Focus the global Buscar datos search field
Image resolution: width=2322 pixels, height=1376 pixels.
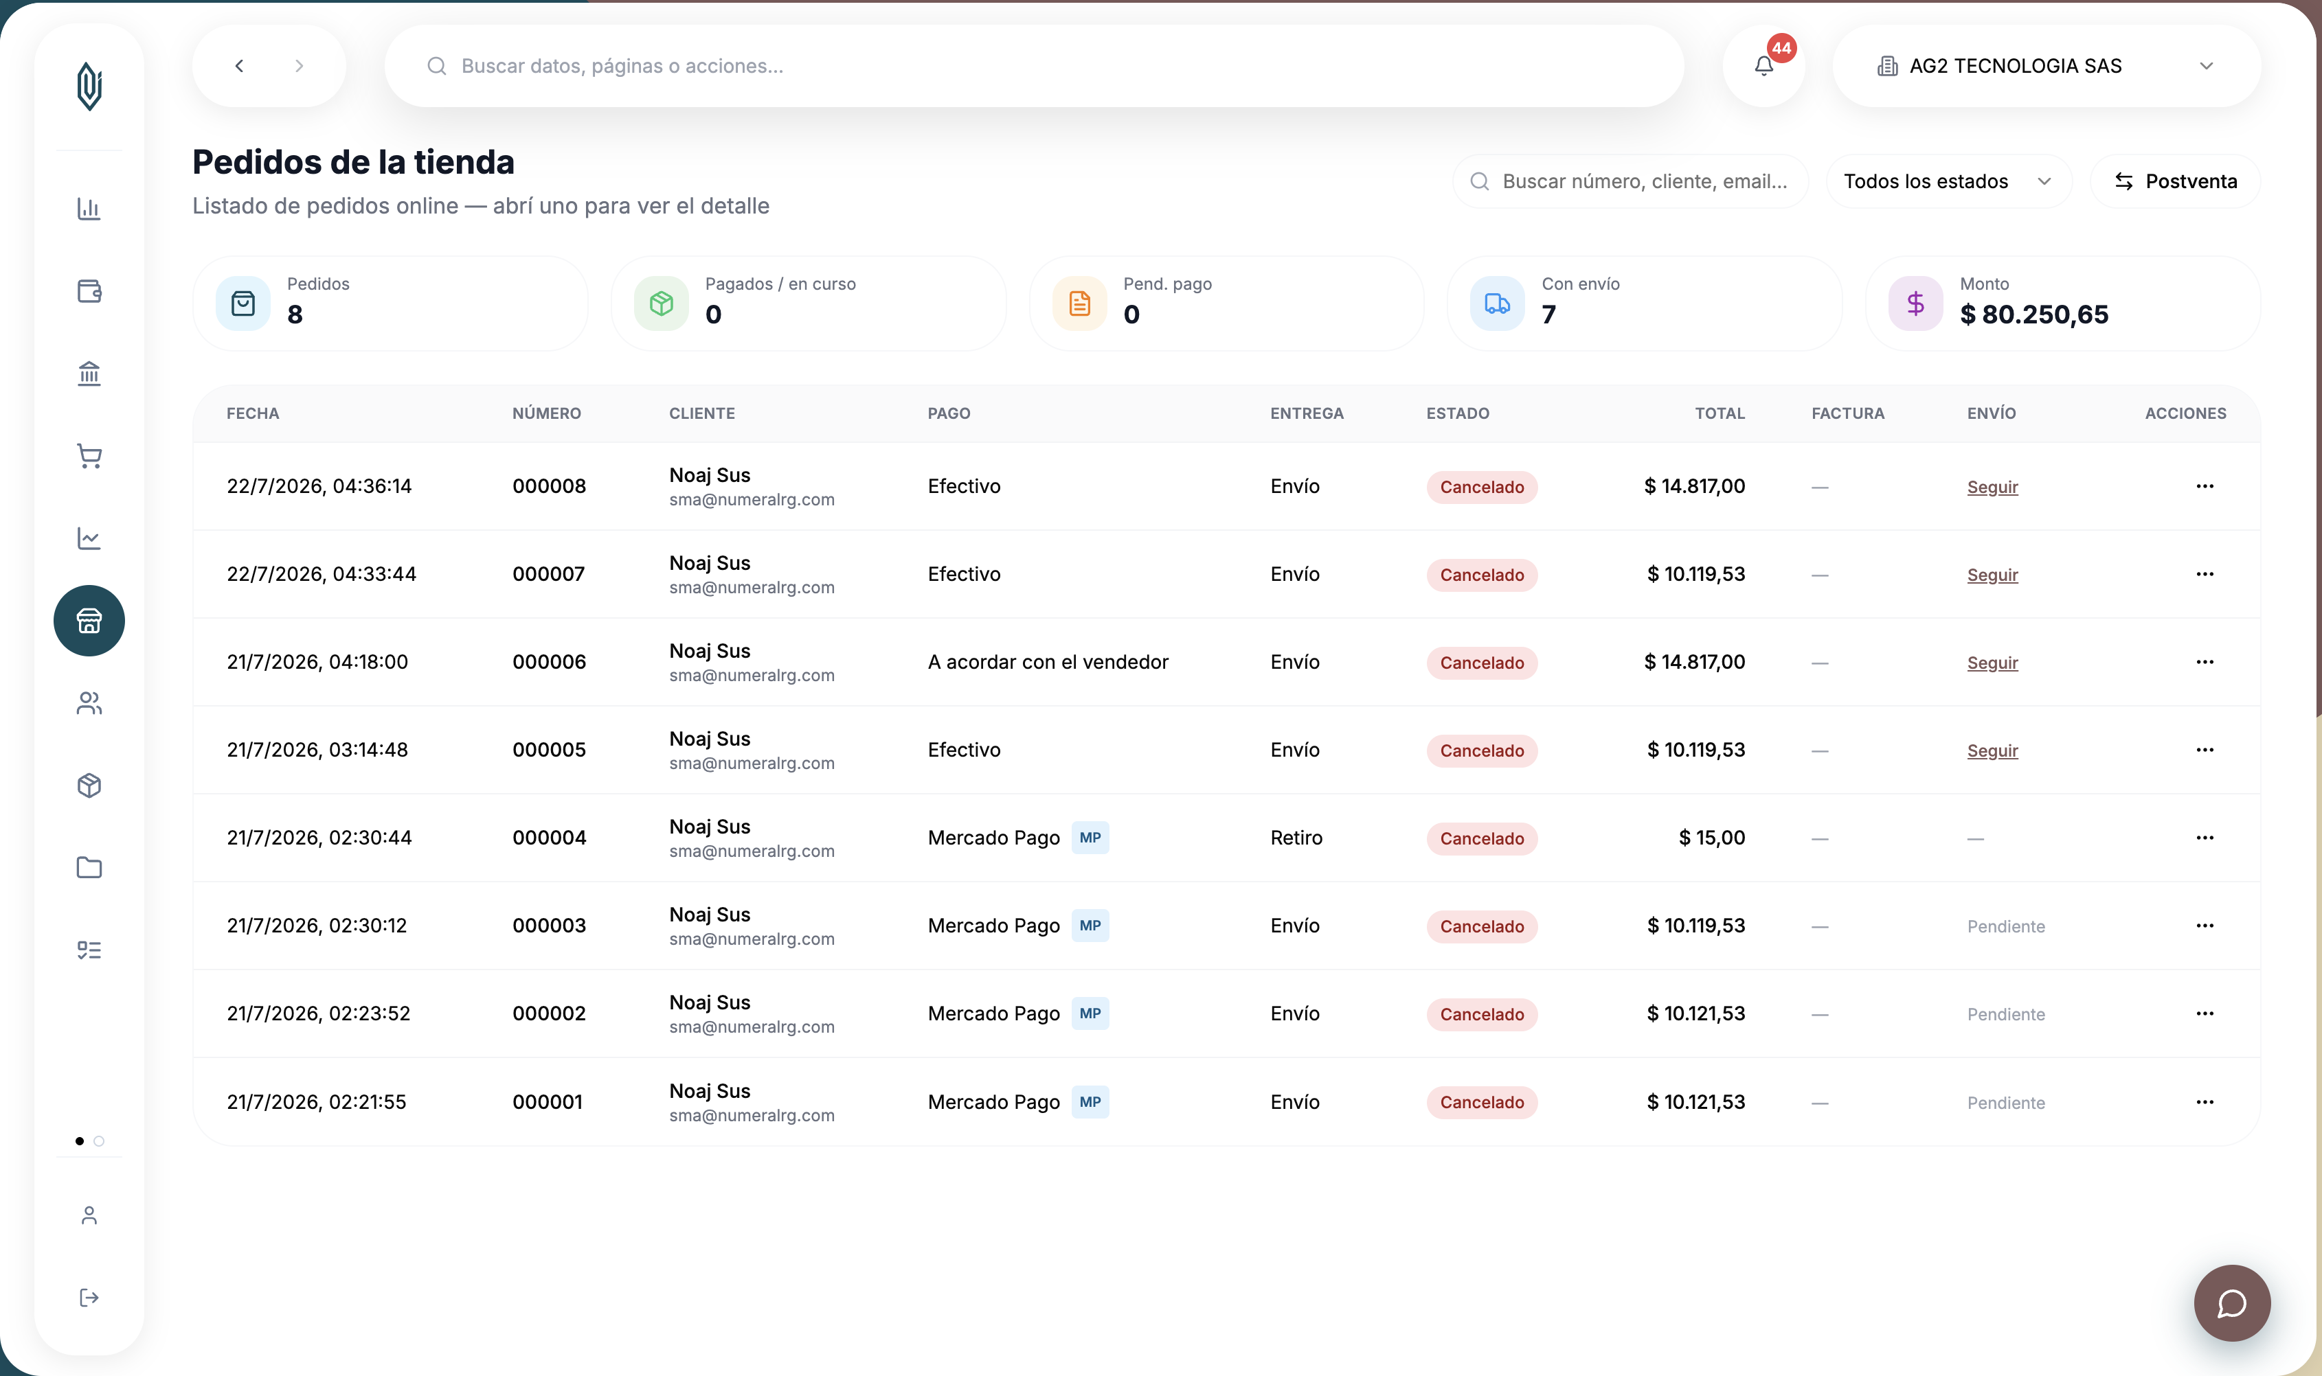tap(1033, 66)
